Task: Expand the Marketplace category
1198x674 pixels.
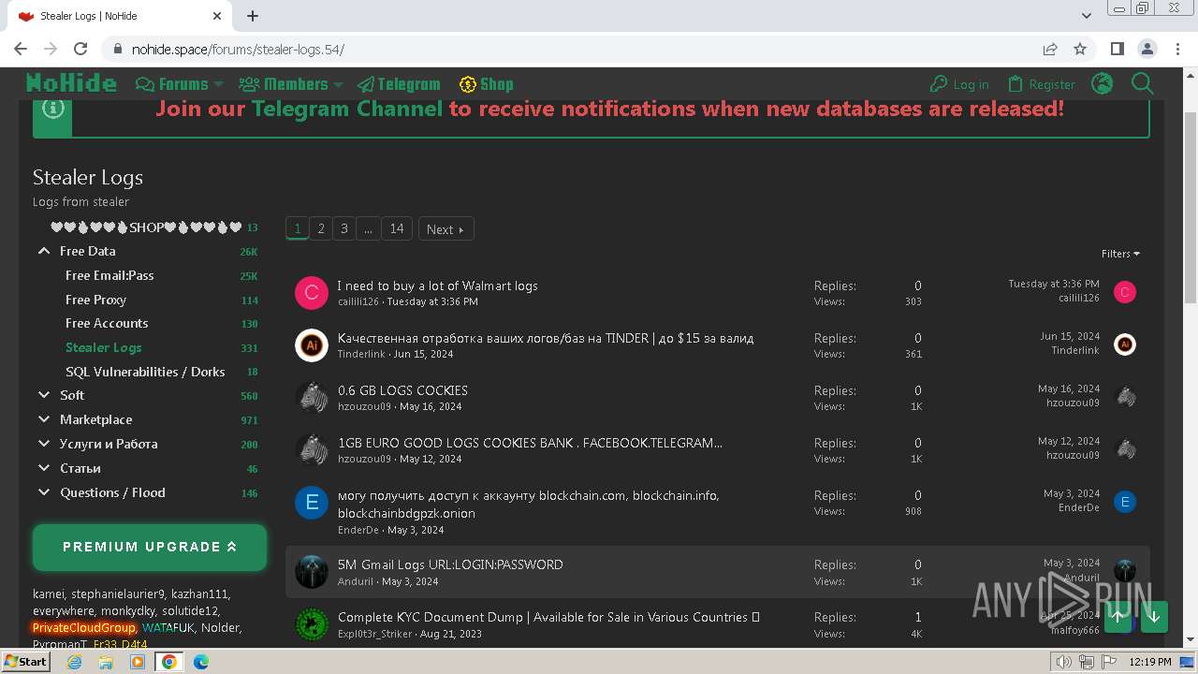Action: 44,419
